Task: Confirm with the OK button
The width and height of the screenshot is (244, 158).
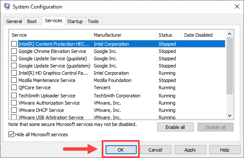Action: point(121,150)
